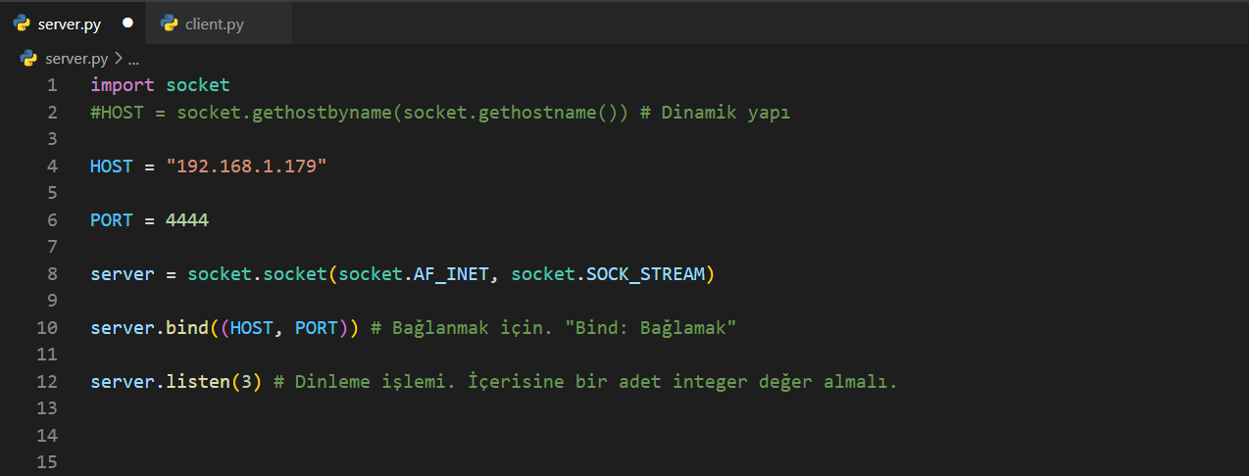Click the Python file icon in breadcrumb
The image size is (1249, 476).
[x=28, y=59]
